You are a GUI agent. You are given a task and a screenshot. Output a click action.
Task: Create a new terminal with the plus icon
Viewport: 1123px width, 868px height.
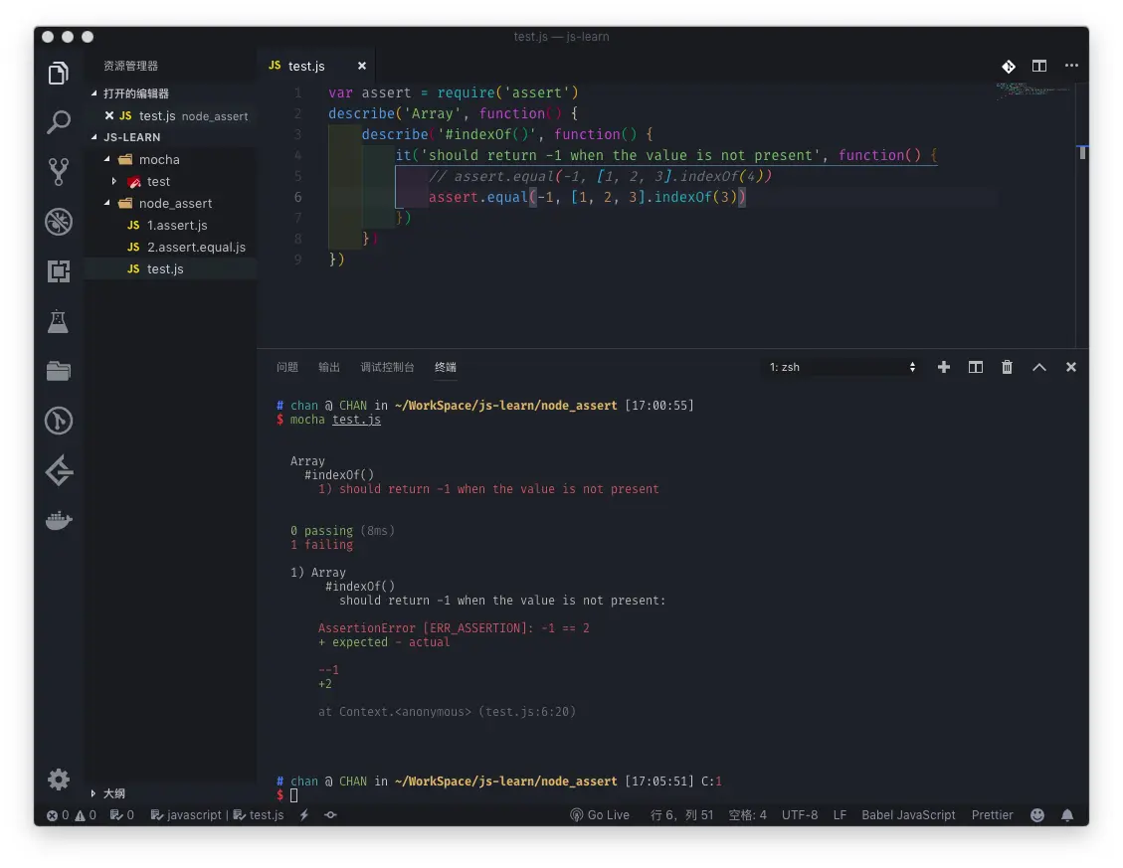point(944,367)
